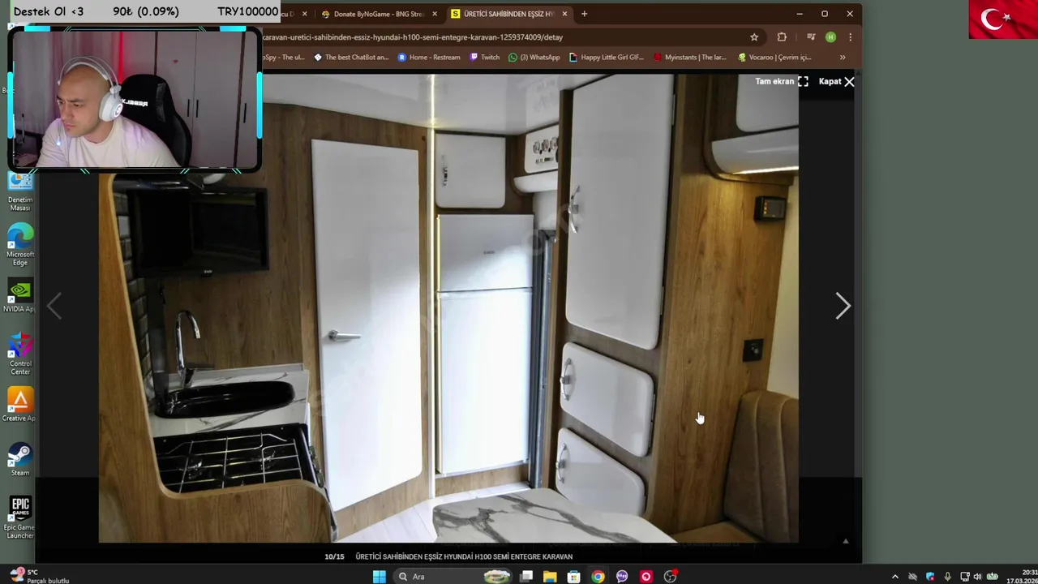Open Creative App desktop shortcut
The height and width of the screenshot is (584, 1038).
tap(20, 405)
